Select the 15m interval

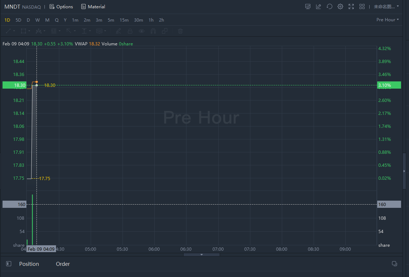coord(124,20)
